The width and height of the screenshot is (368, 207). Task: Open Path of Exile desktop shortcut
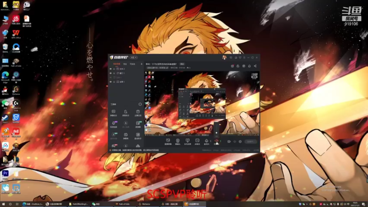tap(16, 63)
